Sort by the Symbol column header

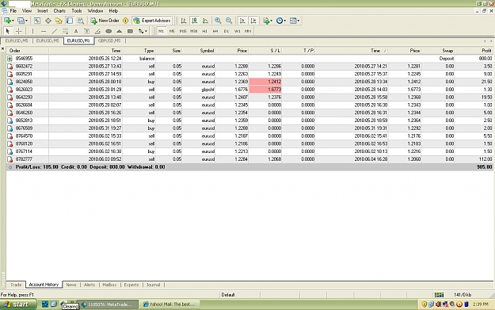(199, 51)
